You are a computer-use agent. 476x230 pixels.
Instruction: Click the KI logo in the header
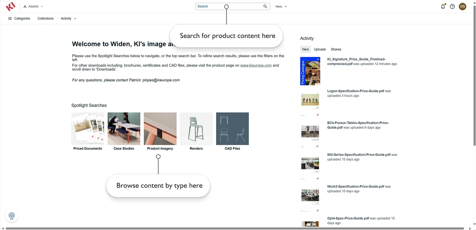11,6
